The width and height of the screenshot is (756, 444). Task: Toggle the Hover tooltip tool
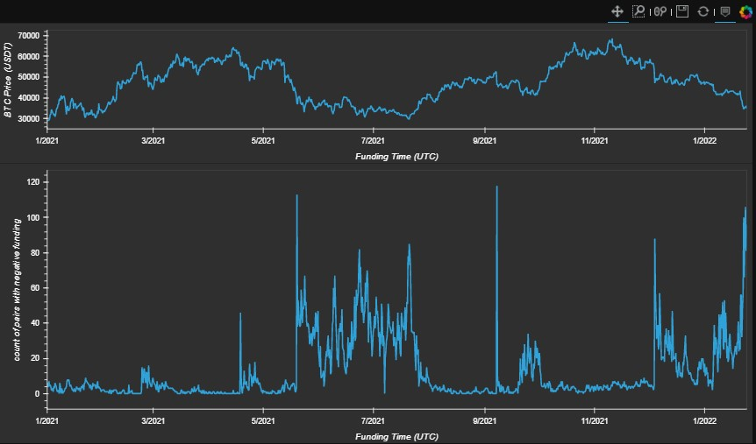click(724, 11)
